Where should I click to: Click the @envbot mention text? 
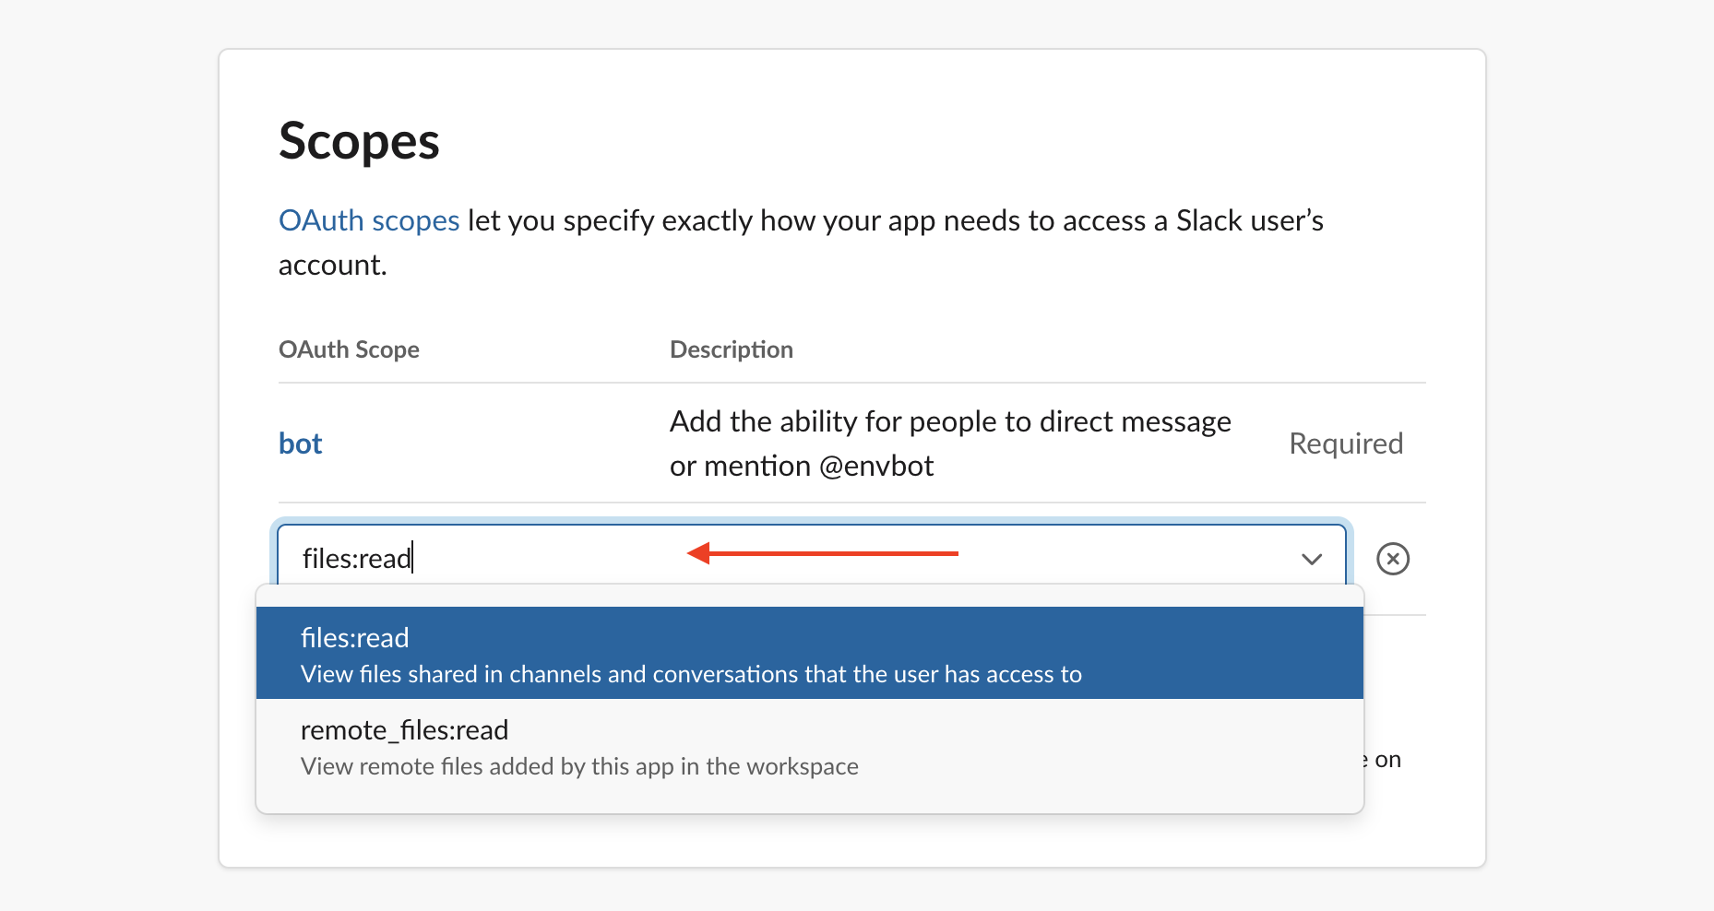875,467
